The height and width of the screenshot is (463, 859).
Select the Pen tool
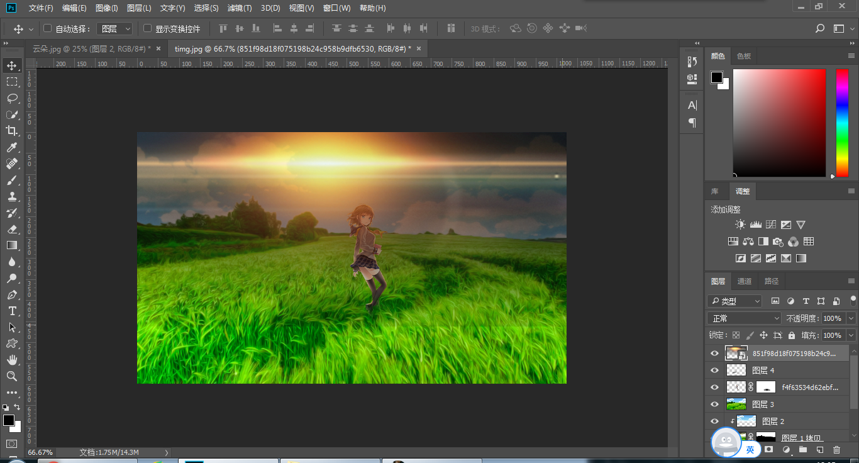point(12,294)
